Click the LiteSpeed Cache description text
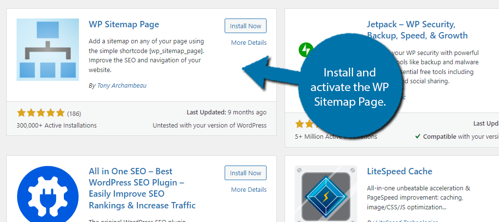499x222 pixels. coord(419,198)
